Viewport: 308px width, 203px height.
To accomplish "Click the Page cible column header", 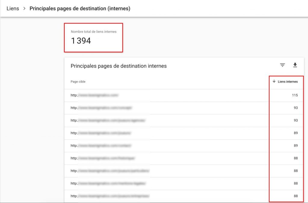I will pyautogui.click(x=78, y=82).
